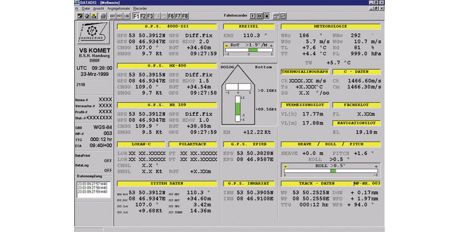Switch to the F1 display page
459x232 pixels.
(136, 16)
